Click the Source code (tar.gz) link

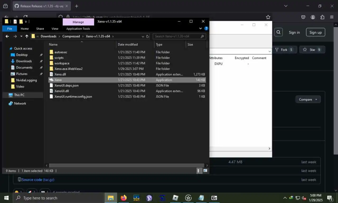click(x=38, y=179)
